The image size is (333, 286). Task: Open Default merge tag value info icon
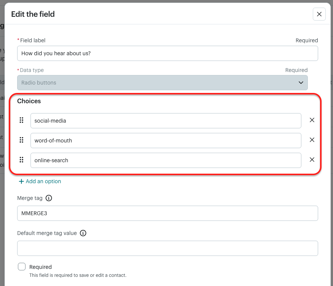click(83, 233)
